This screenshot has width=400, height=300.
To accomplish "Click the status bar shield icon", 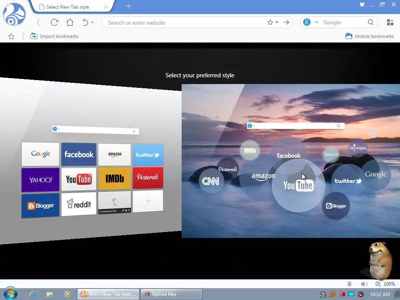I will pyautogui.click(x=350, y=284).
